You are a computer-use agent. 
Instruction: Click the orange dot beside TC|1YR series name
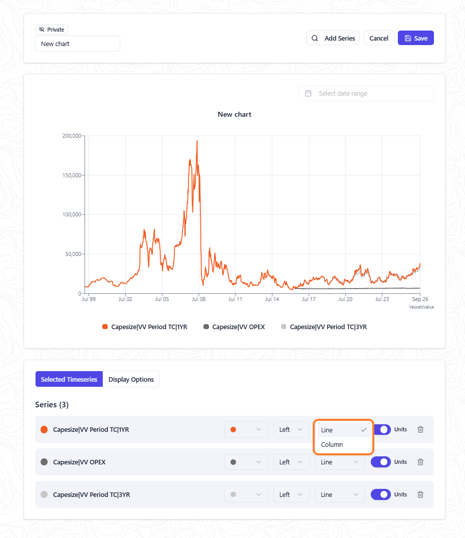click(44, 430)
